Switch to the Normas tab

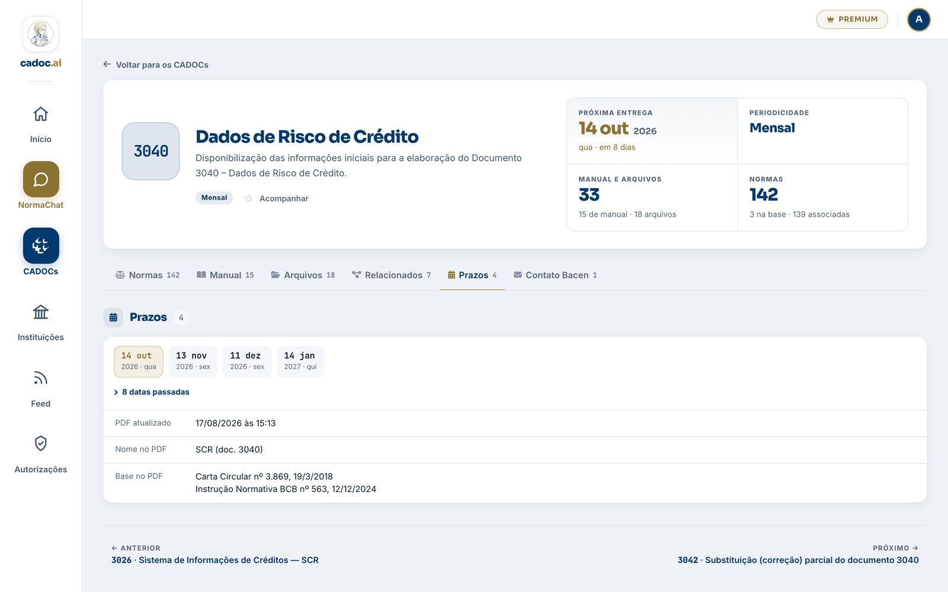pyautogui.click(x=148, y=275)
